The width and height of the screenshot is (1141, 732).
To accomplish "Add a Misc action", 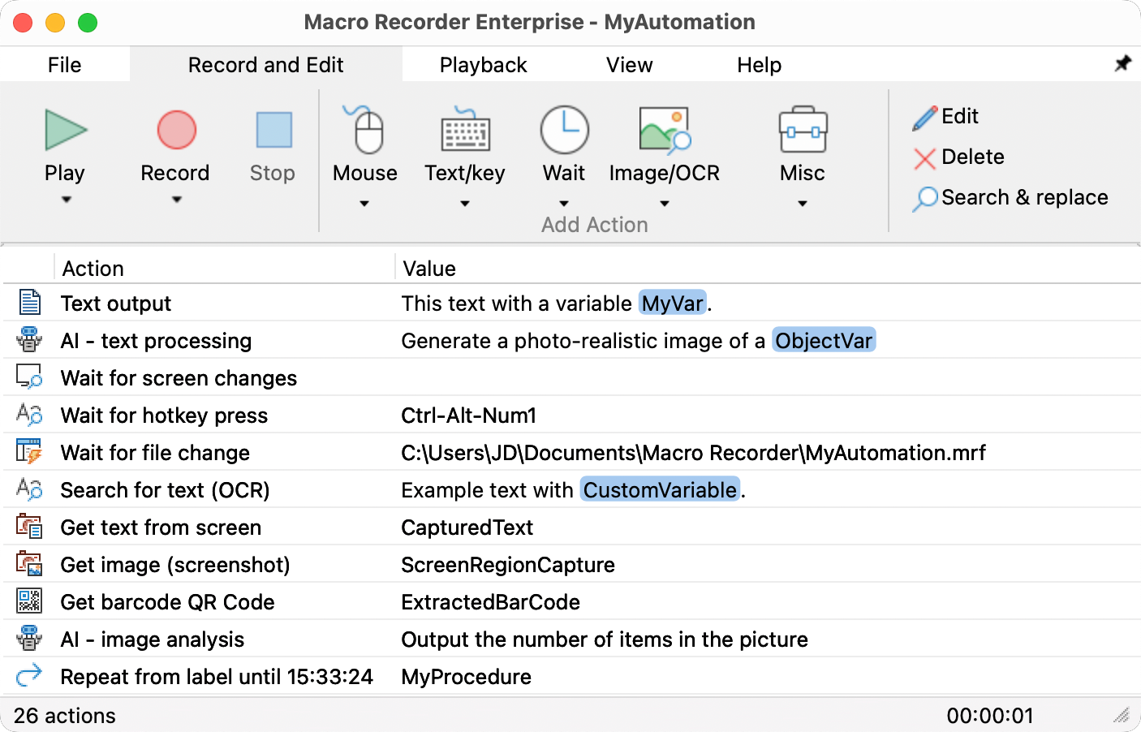I will (801, 146).
